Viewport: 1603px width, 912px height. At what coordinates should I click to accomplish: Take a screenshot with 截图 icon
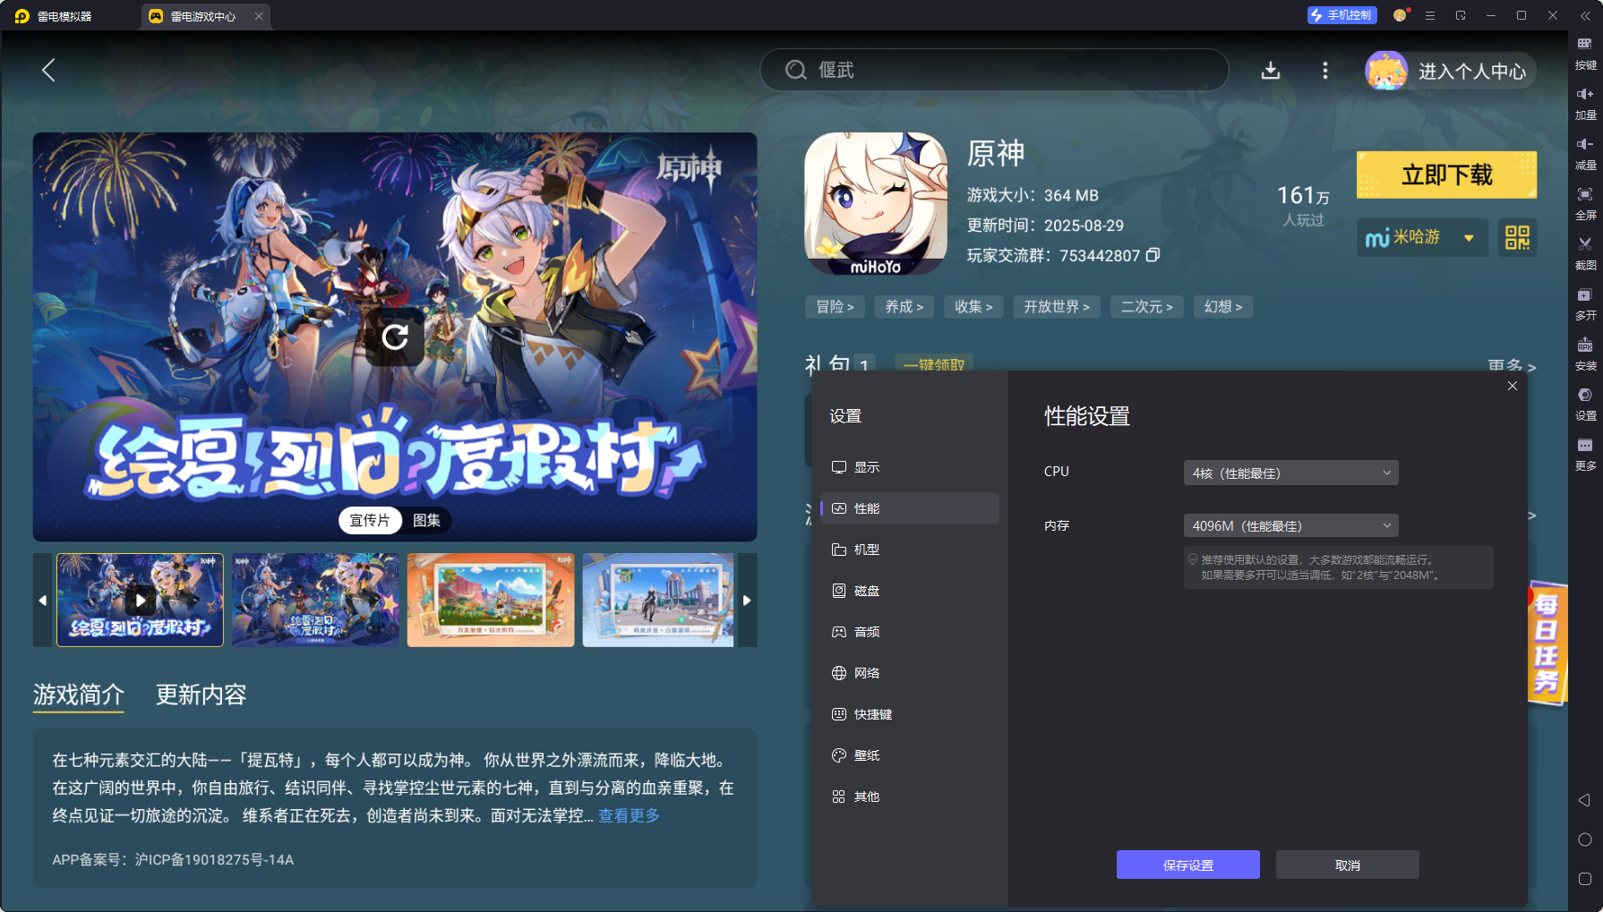[x=1585, y=253]
